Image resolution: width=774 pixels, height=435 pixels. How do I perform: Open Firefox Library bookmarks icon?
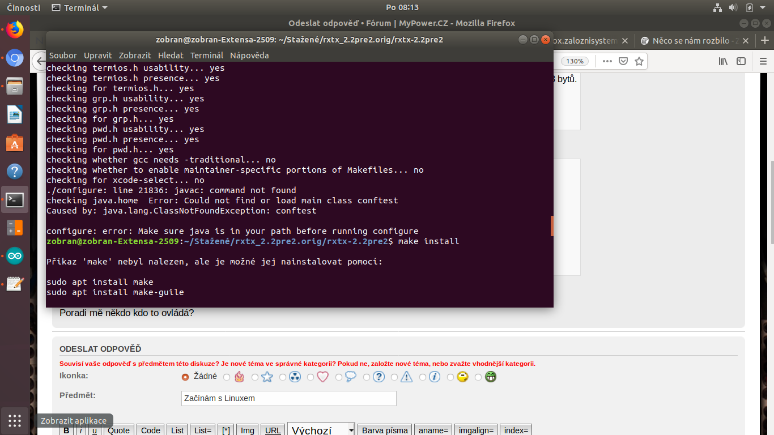click(x=723, y=61)
